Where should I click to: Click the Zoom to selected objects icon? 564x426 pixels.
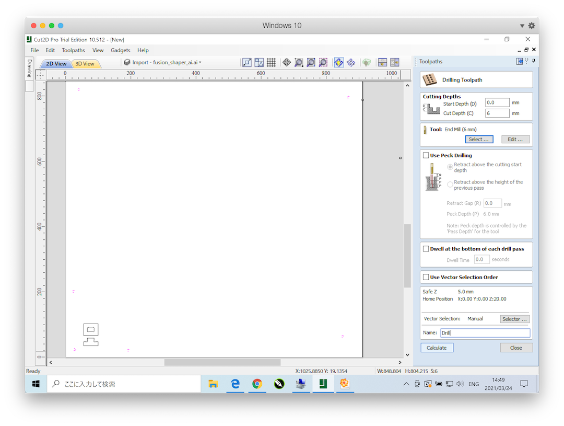pos(323,62)
